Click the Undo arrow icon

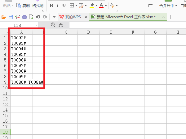[x=38, y=17]
